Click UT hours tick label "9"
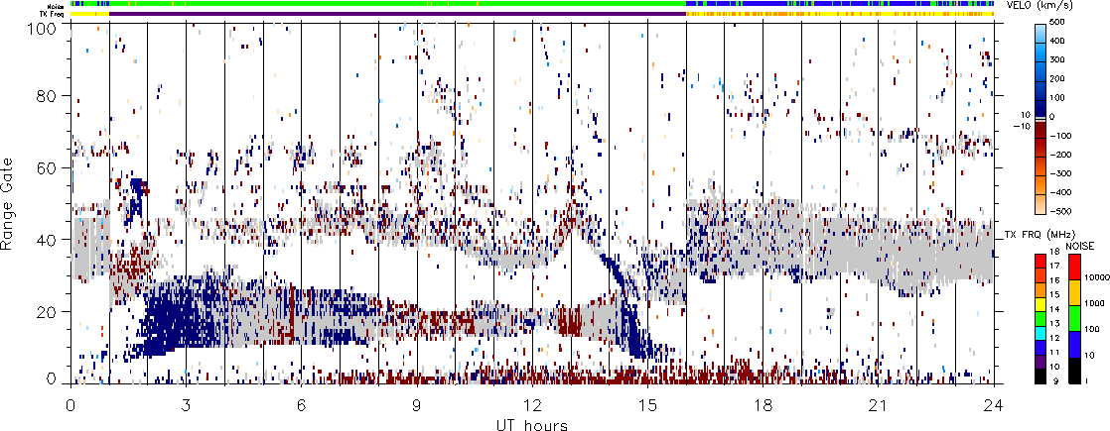The image size is (1110, 431). [417, 405]
